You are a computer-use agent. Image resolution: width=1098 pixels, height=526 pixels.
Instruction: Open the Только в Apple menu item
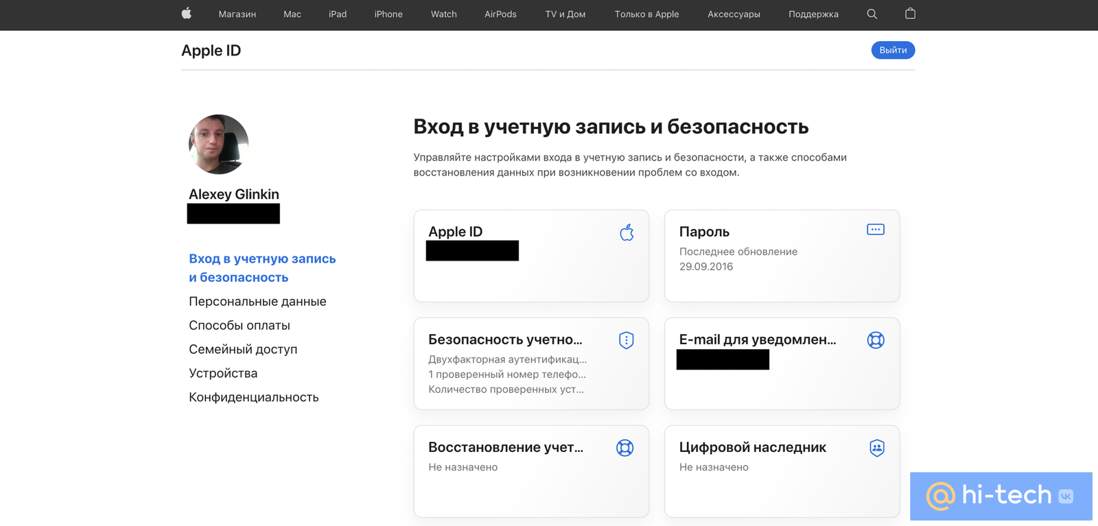(x=646, y=14)
